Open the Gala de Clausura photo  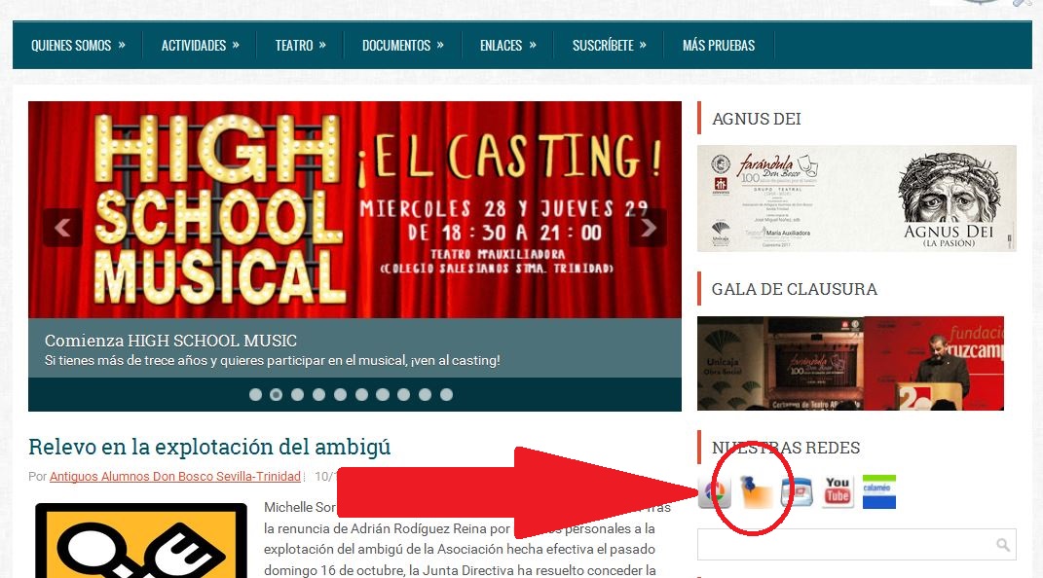(x=850, y=363)
